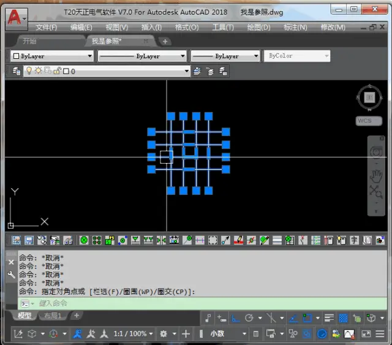Image resolution: width=392 pixels, height=345 pixels.
Task: Open the 文件(F) menu
Action: point(47,27)
